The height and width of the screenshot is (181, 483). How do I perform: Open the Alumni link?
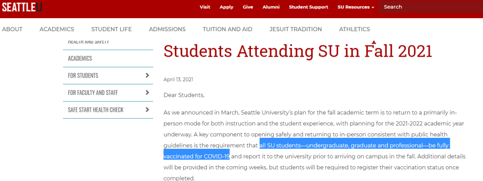[x=271, y=7]
